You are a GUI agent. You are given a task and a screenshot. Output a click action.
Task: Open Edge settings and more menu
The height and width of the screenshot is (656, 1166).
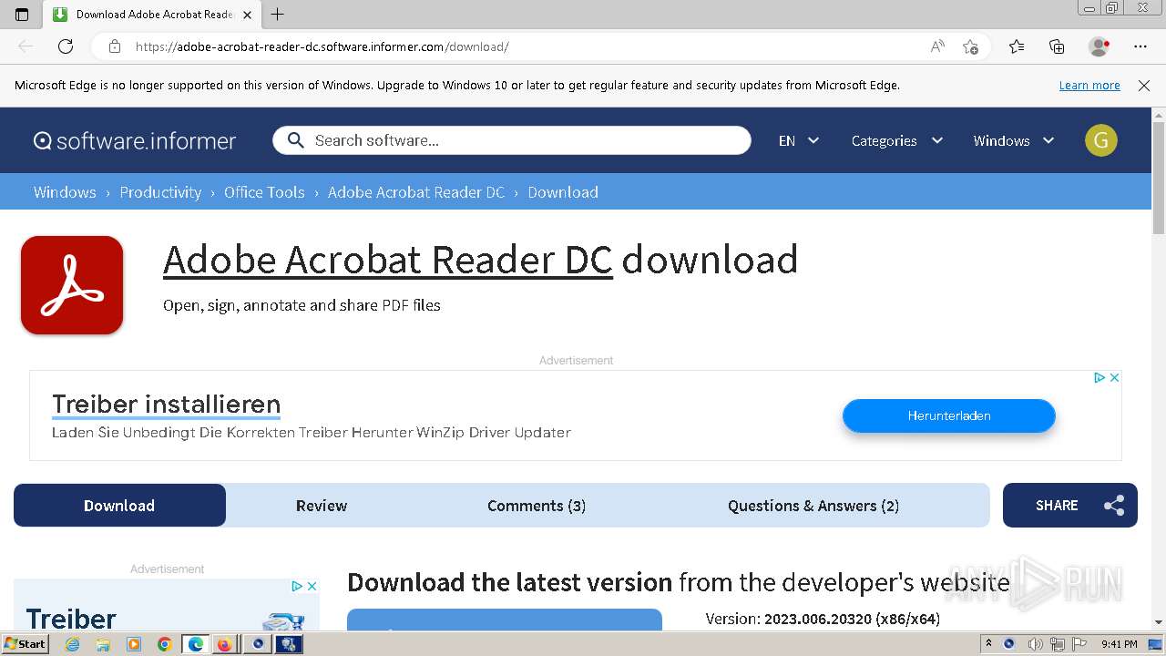(x=1140, y=46)
